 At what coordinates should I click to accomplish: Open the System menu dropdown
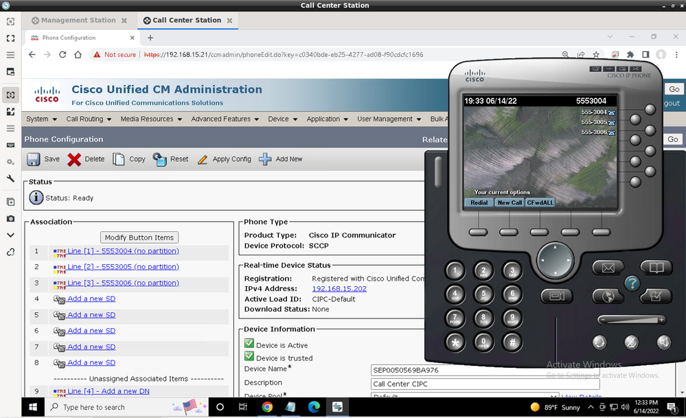tap(42, 119)
